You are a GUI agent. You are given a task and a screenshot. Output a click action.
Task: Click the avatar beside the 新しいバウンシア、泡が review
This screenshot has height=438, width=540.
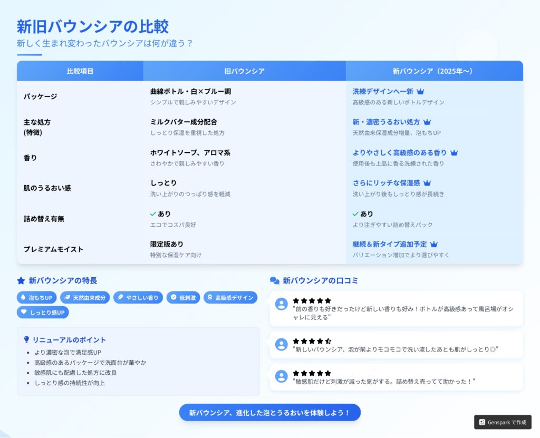282,345
